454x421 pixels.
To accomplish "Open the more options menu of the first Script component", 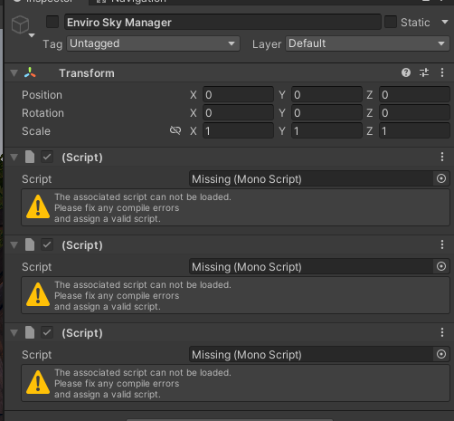I will [x=442, y=157].
